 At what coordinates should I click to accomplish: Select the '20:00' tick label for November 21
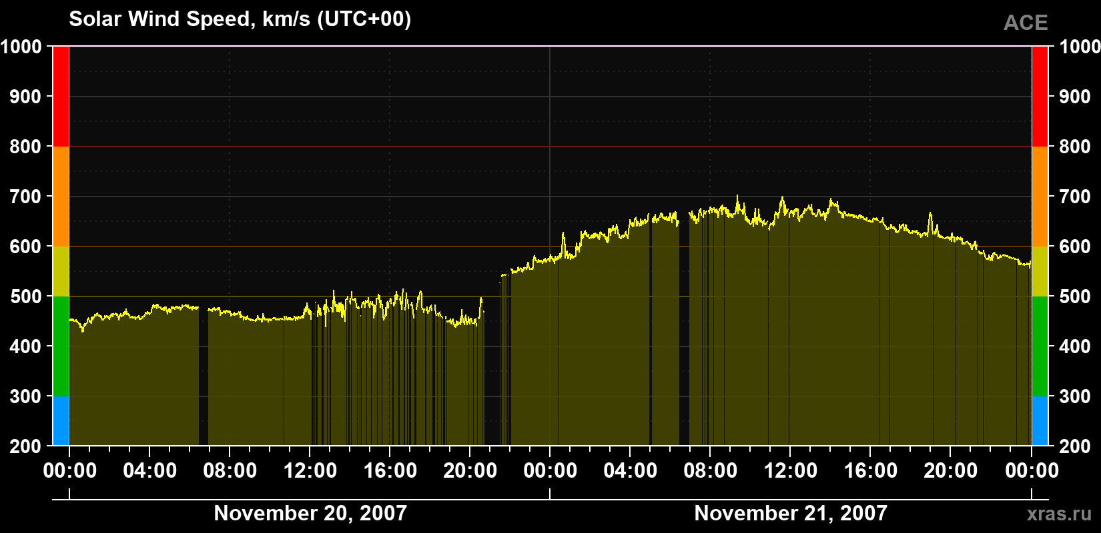[x=951, y=471]
